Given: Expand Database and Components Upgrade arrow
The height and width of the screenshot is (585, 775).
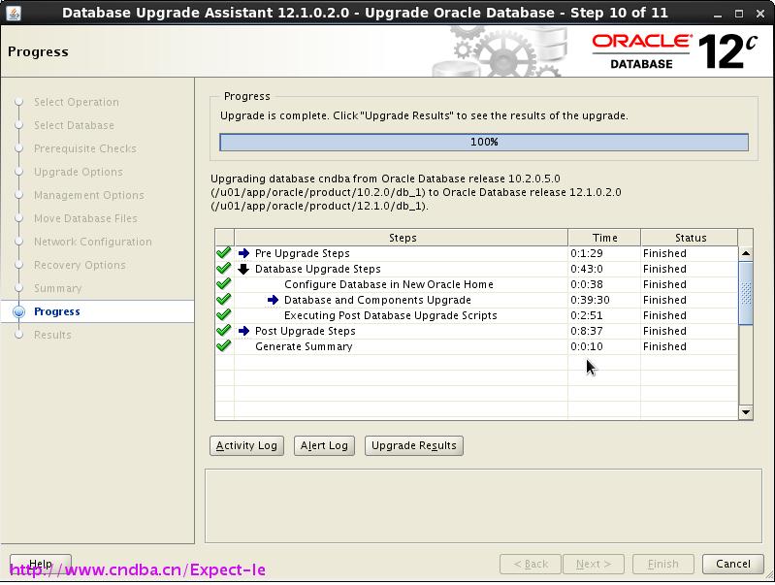Looking at the screenshot, I should coord(273,300).
